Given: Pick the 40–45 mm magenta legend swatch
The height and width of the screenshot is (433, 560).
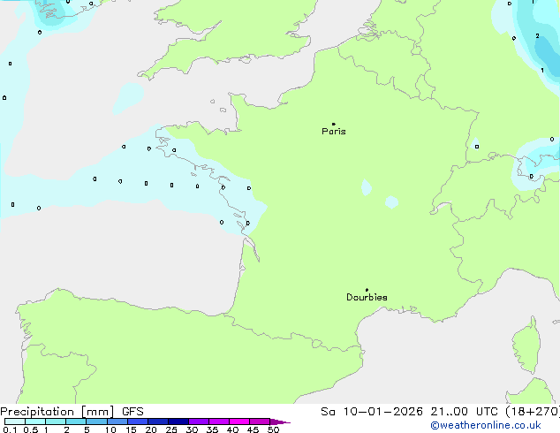Looking at the screenshot, I should click(x=239, y=422).
